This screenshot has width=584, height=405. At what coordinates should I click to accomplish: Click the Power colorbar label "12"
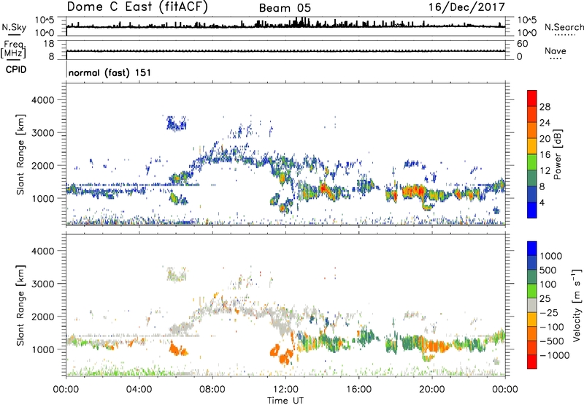[x=545, y=171]
